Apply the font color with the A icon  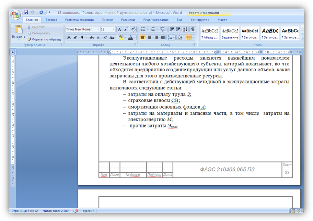click(130, 37)
